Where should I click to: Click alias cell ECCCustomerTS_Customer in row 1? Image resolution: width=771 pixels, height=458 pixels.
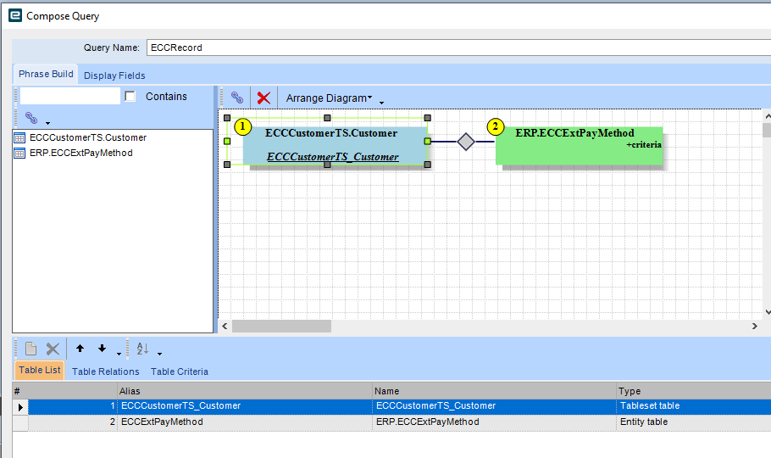[244, 406]
